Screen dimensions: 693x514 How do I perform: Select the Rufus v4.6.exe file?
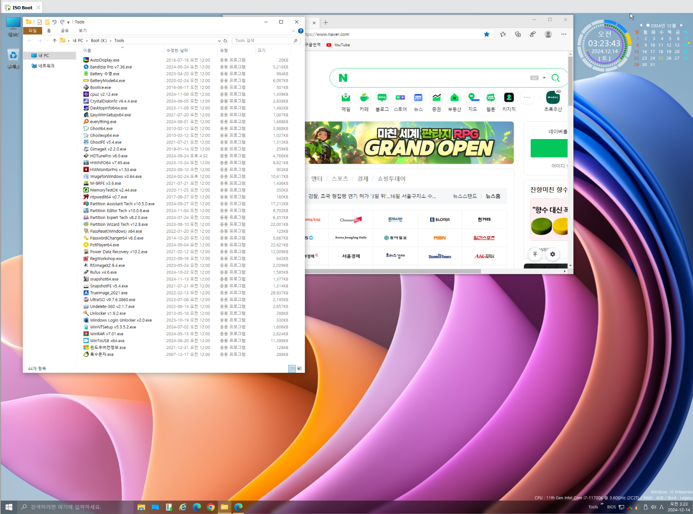tap(103, 272)
